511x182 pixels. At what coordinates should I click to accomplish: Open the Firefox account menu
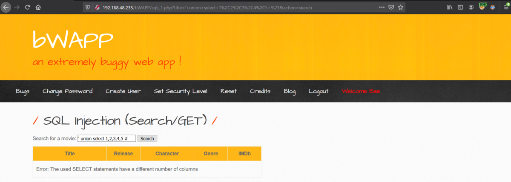471,7
